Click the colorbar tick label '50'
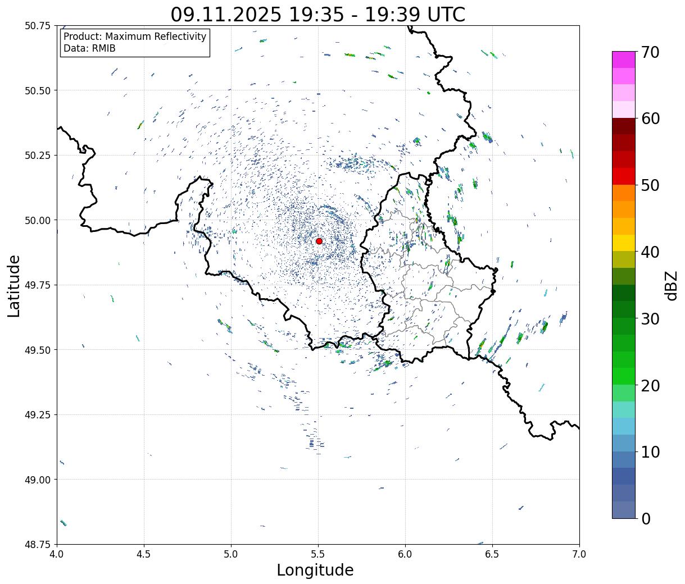The width and height of the screenshot is (685, 584). (650, 185)
